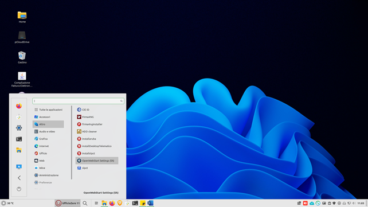This screenshot has width=368, height=207.
Task: Select the Grafica category
Action: tap(48, 139)
